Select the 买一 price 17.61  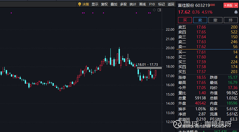tap(201, 52)
